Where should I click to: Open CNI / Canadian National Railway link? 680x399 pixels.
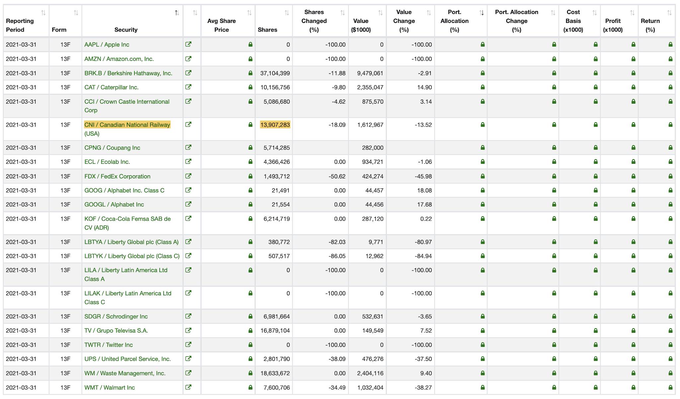coord(127,125)
